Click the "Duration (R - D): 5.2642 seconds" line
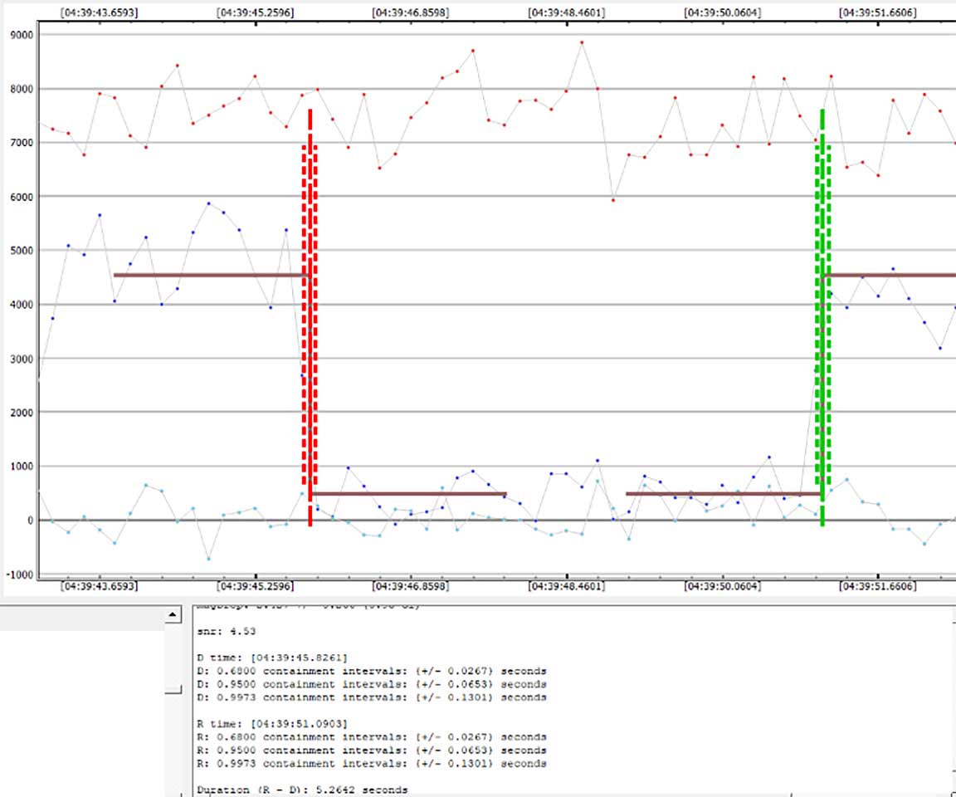The height and width of the screenshot is (797, 956). click(x=302, y=790)
